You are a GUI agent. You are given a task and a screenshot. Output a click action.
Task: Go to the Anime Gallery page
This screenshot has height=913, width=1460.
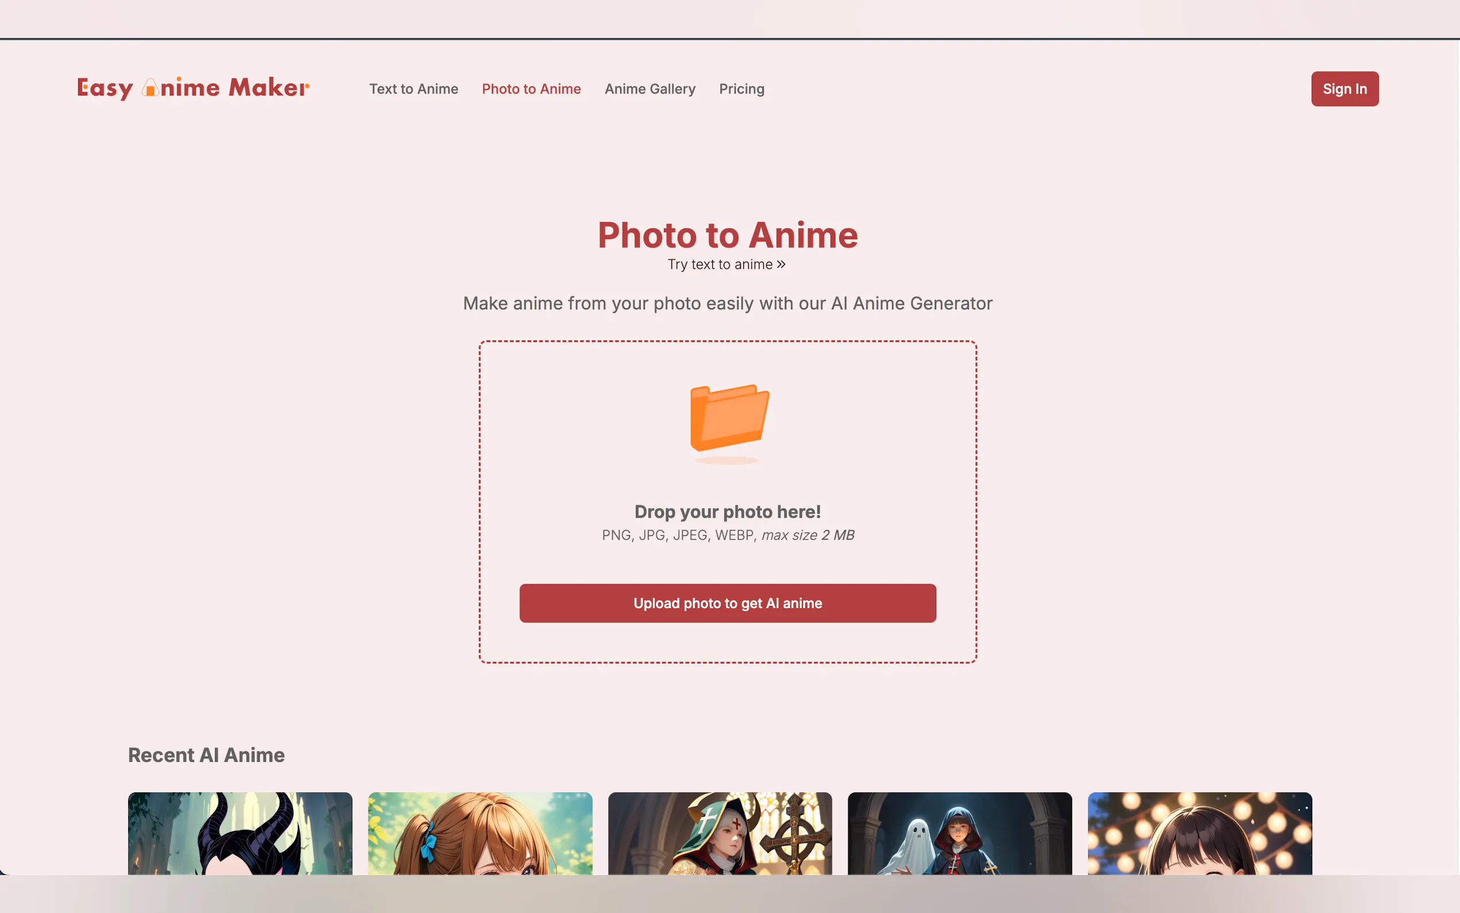pos(650,89)
